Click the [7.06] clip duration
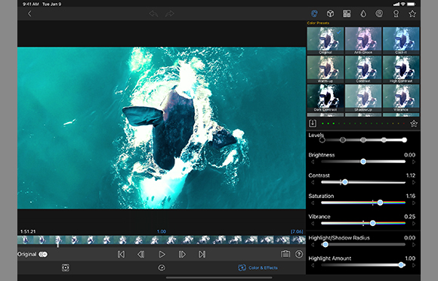Image resolution: width=438 pixels, height=281 pixels. pos(297,231)
